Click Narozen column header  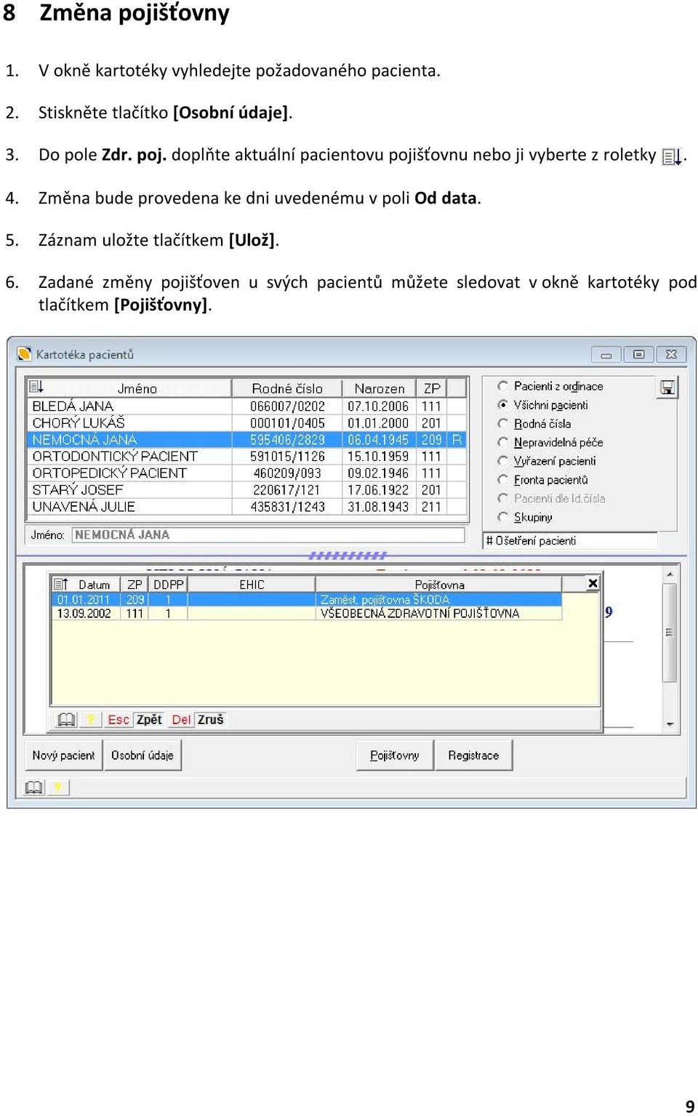pyautogui.click(x=379, y=388)
